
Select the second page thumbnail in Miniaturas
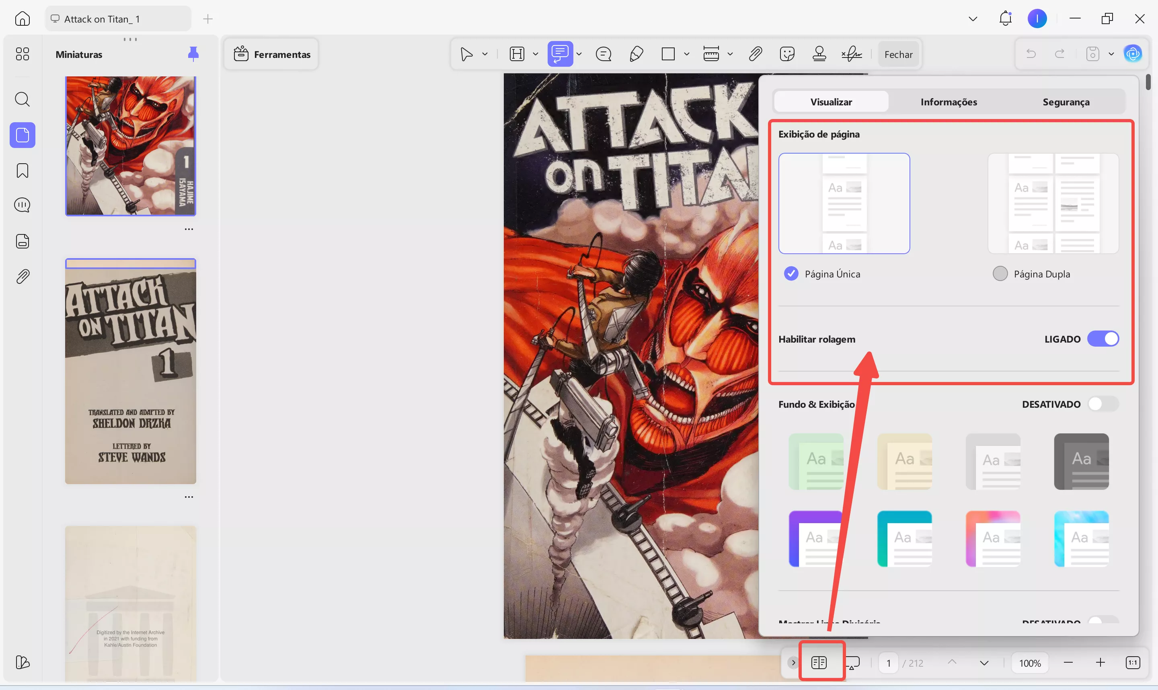131,371
